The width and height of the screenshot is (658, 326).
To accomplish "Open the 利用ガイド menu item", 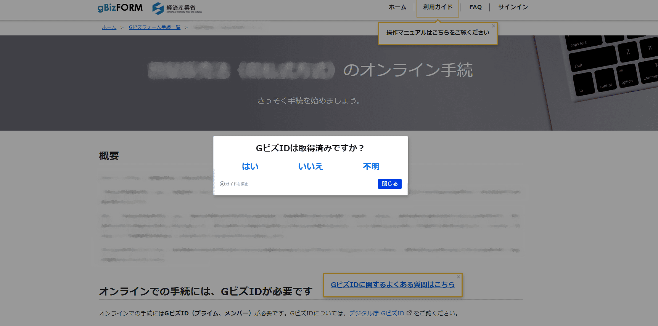I will tap(438, 7).
